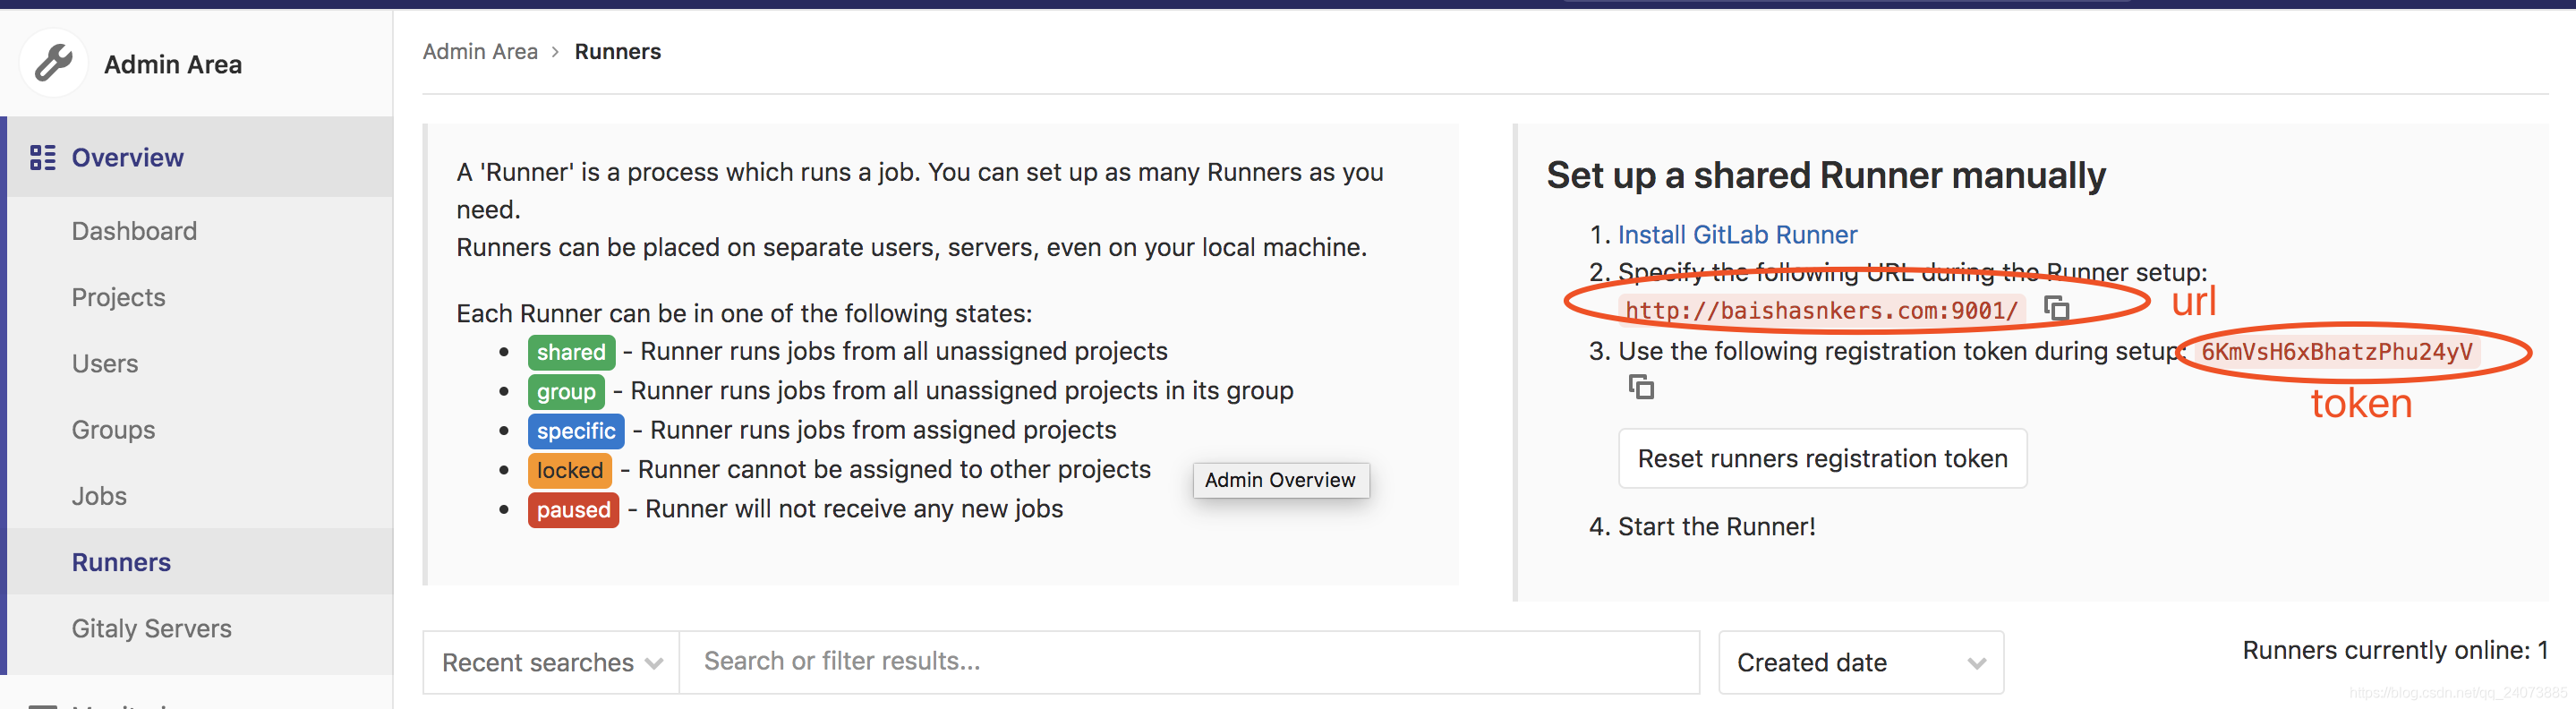Viewport: 2576px width, 709px height.
Task: Select Runners in the sidebar
Action: (121, 562)
